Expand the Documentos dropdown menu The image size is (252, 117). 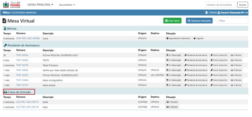67,5
